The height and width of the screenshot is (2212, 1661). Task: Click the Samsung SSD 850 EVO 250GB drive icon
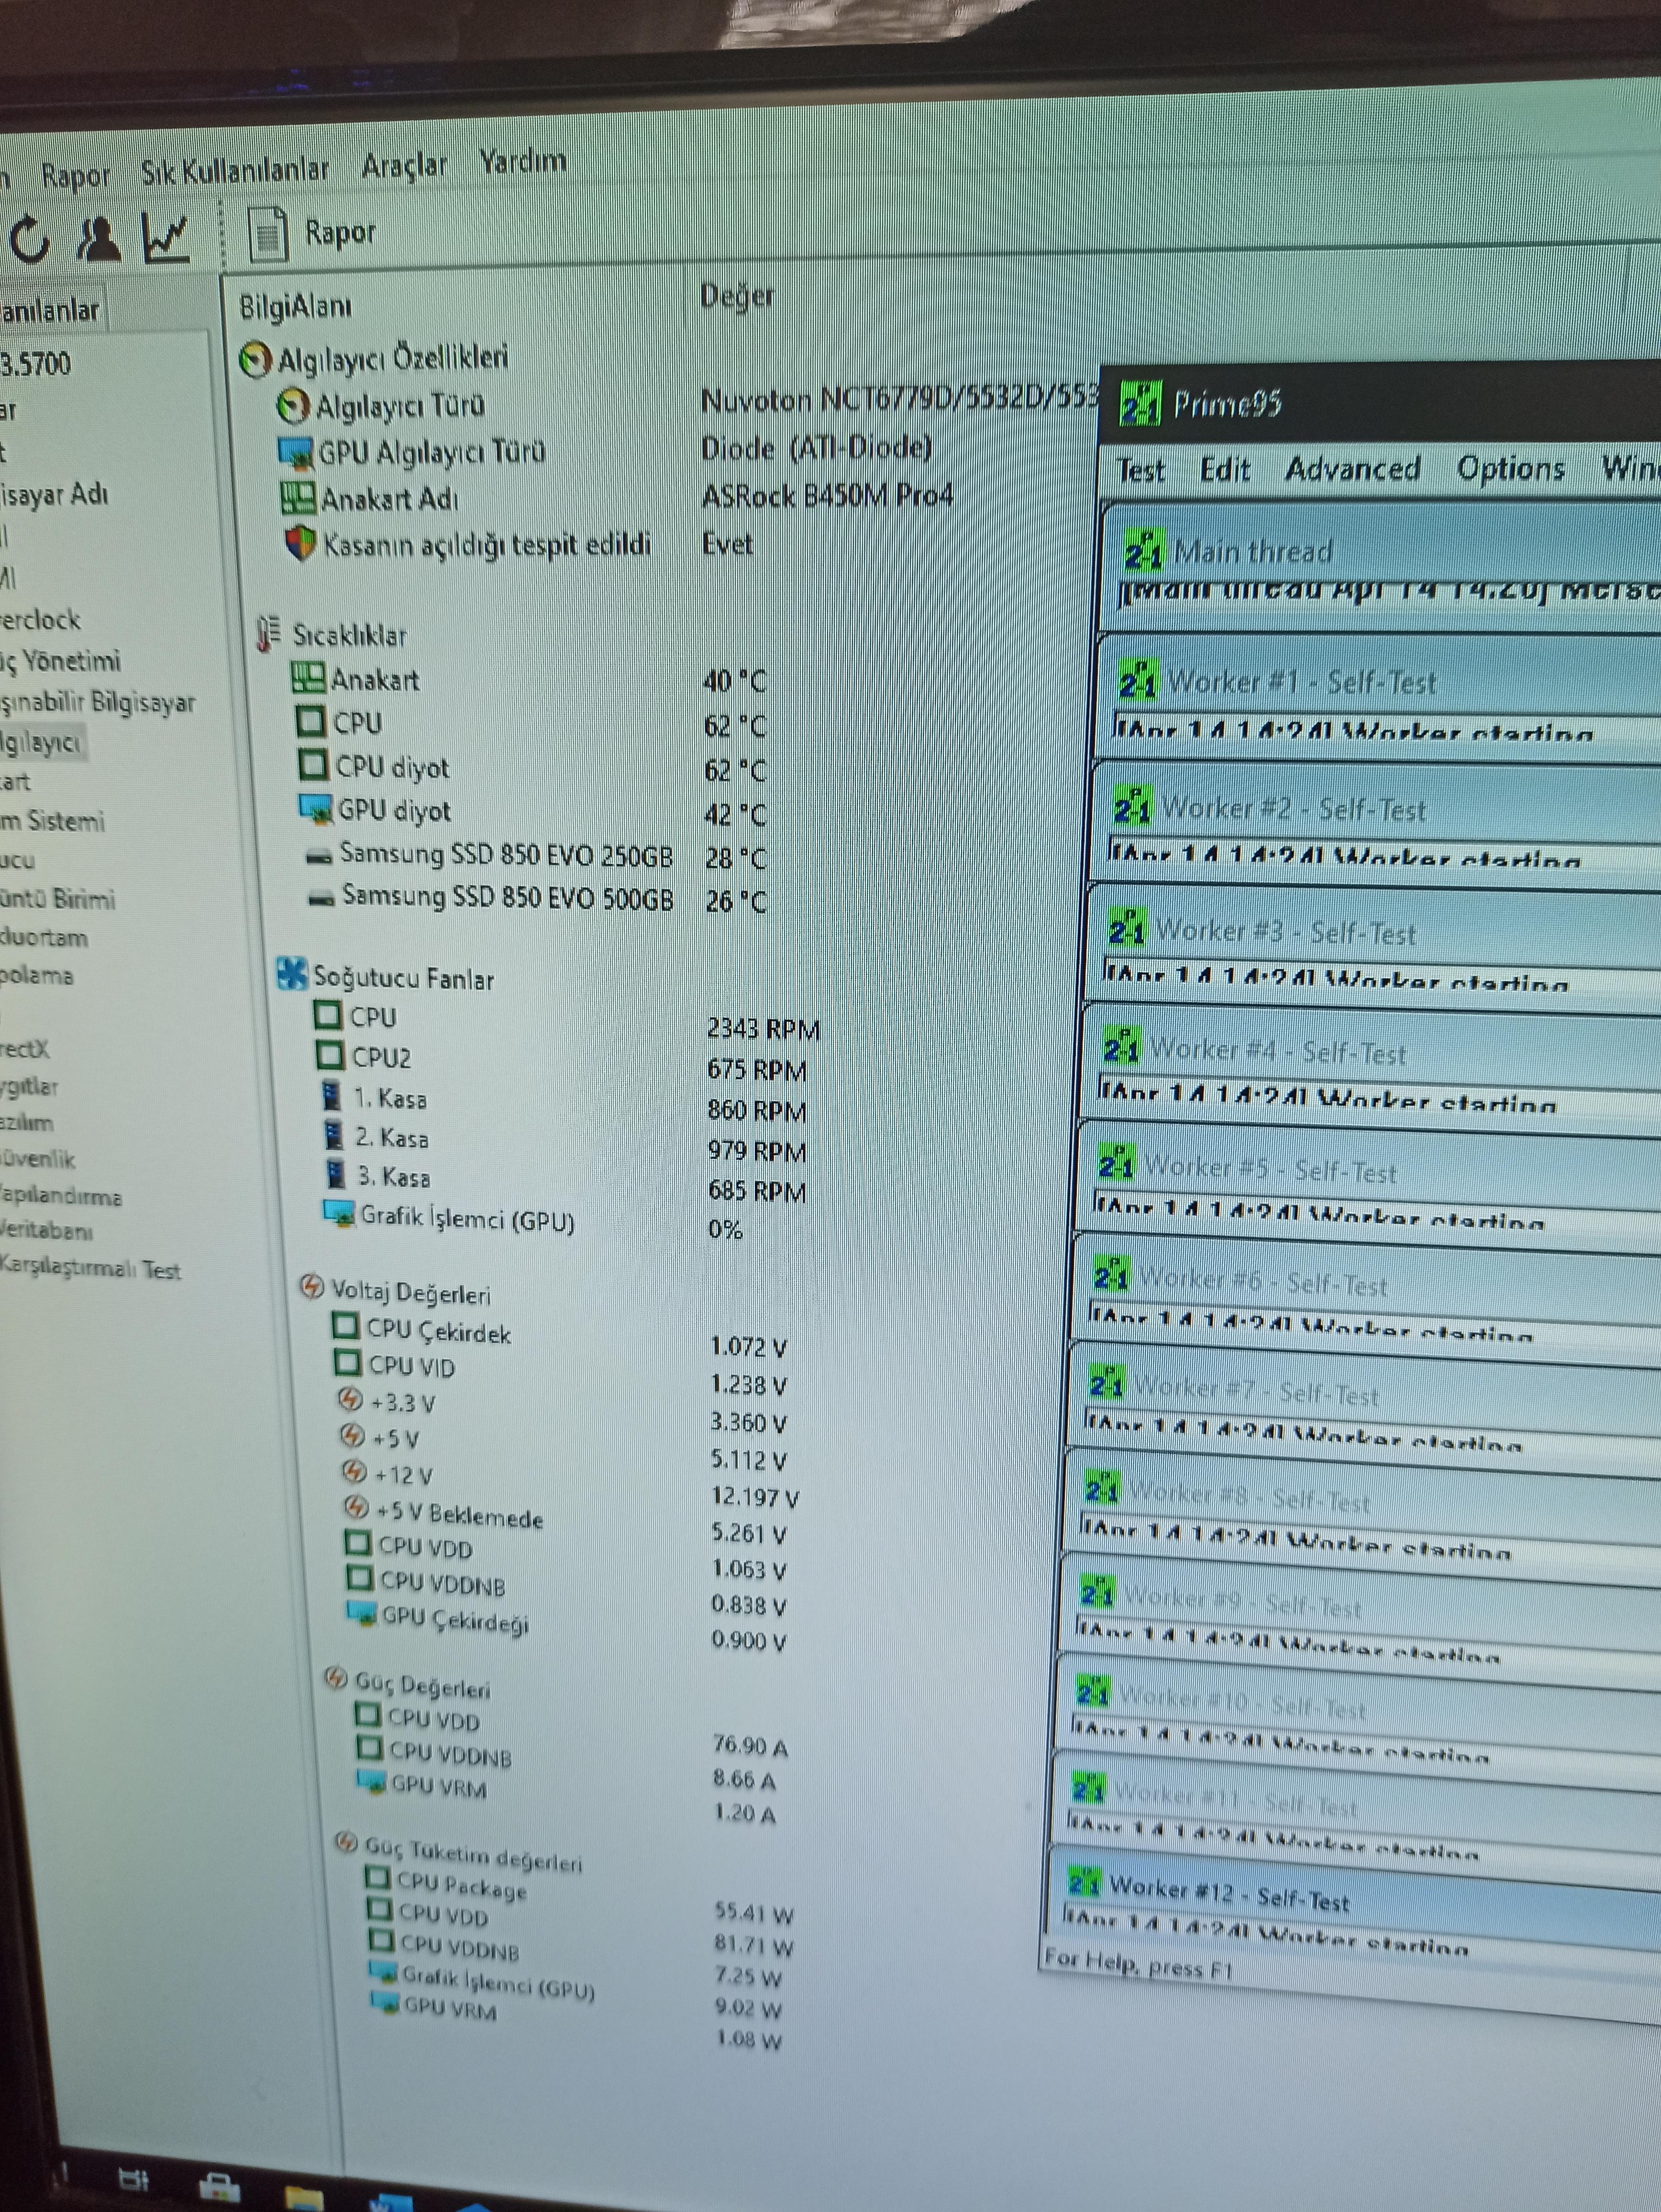coord(320,856)
